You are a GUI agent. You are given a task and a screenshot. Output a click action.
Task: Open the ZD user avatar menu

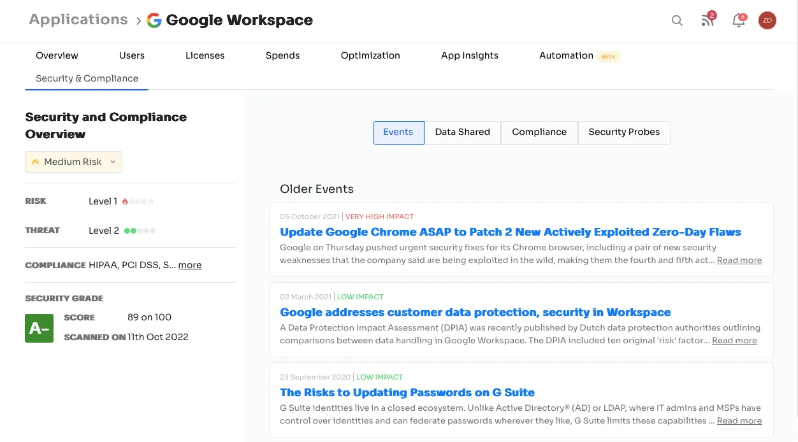(767, 20)
